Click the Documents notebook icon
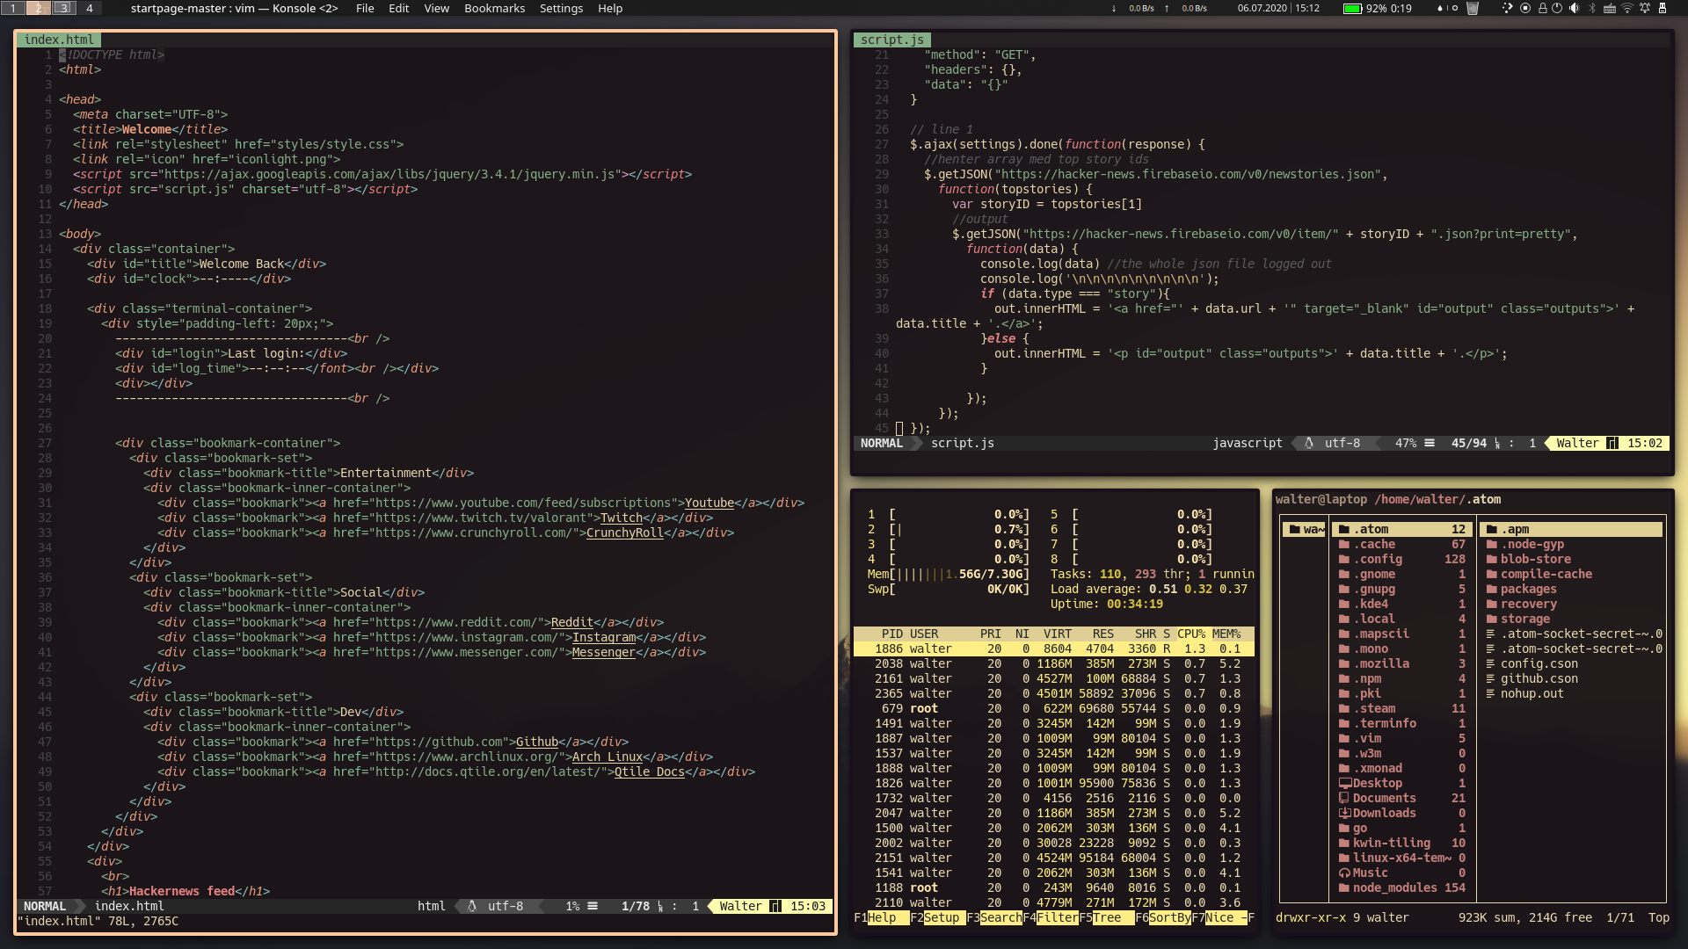The width and height of the screenshot is (1688, 949). [x=1343, y=798]
